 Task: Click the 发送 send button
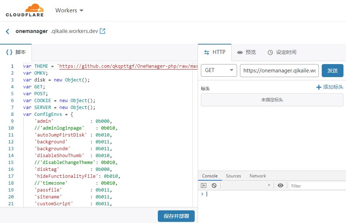pyautogui.click(x=332, y=71)
